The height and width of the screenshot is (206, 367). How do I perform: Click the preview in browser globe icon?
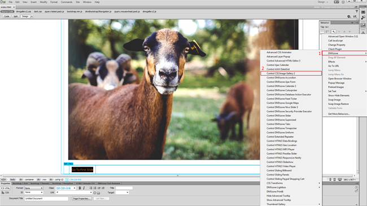349,16
